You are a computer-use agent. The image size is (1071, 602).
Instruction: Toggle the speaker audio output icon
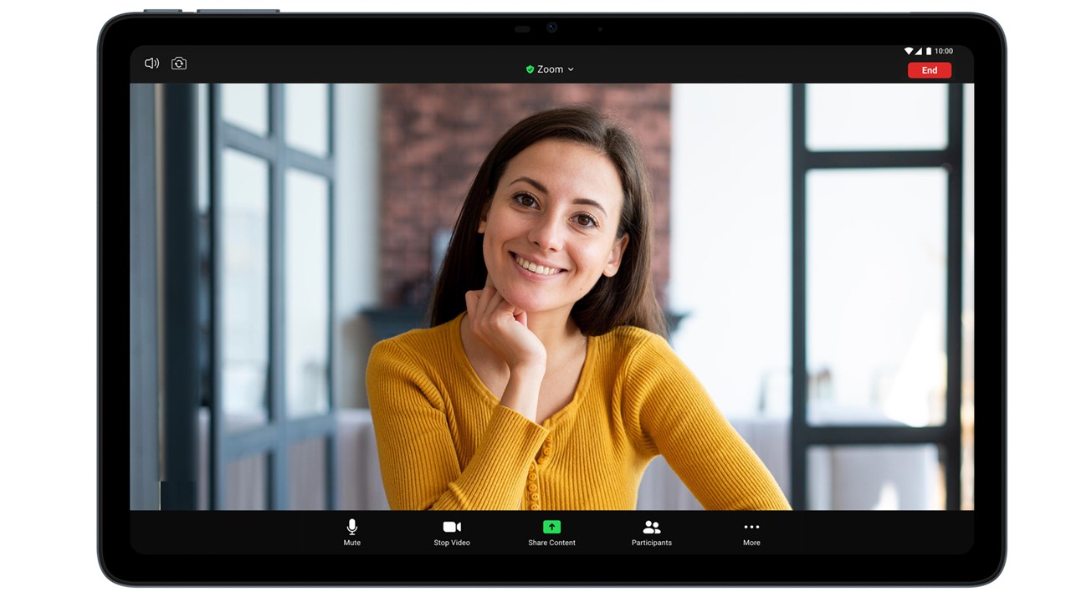point(151,64)
